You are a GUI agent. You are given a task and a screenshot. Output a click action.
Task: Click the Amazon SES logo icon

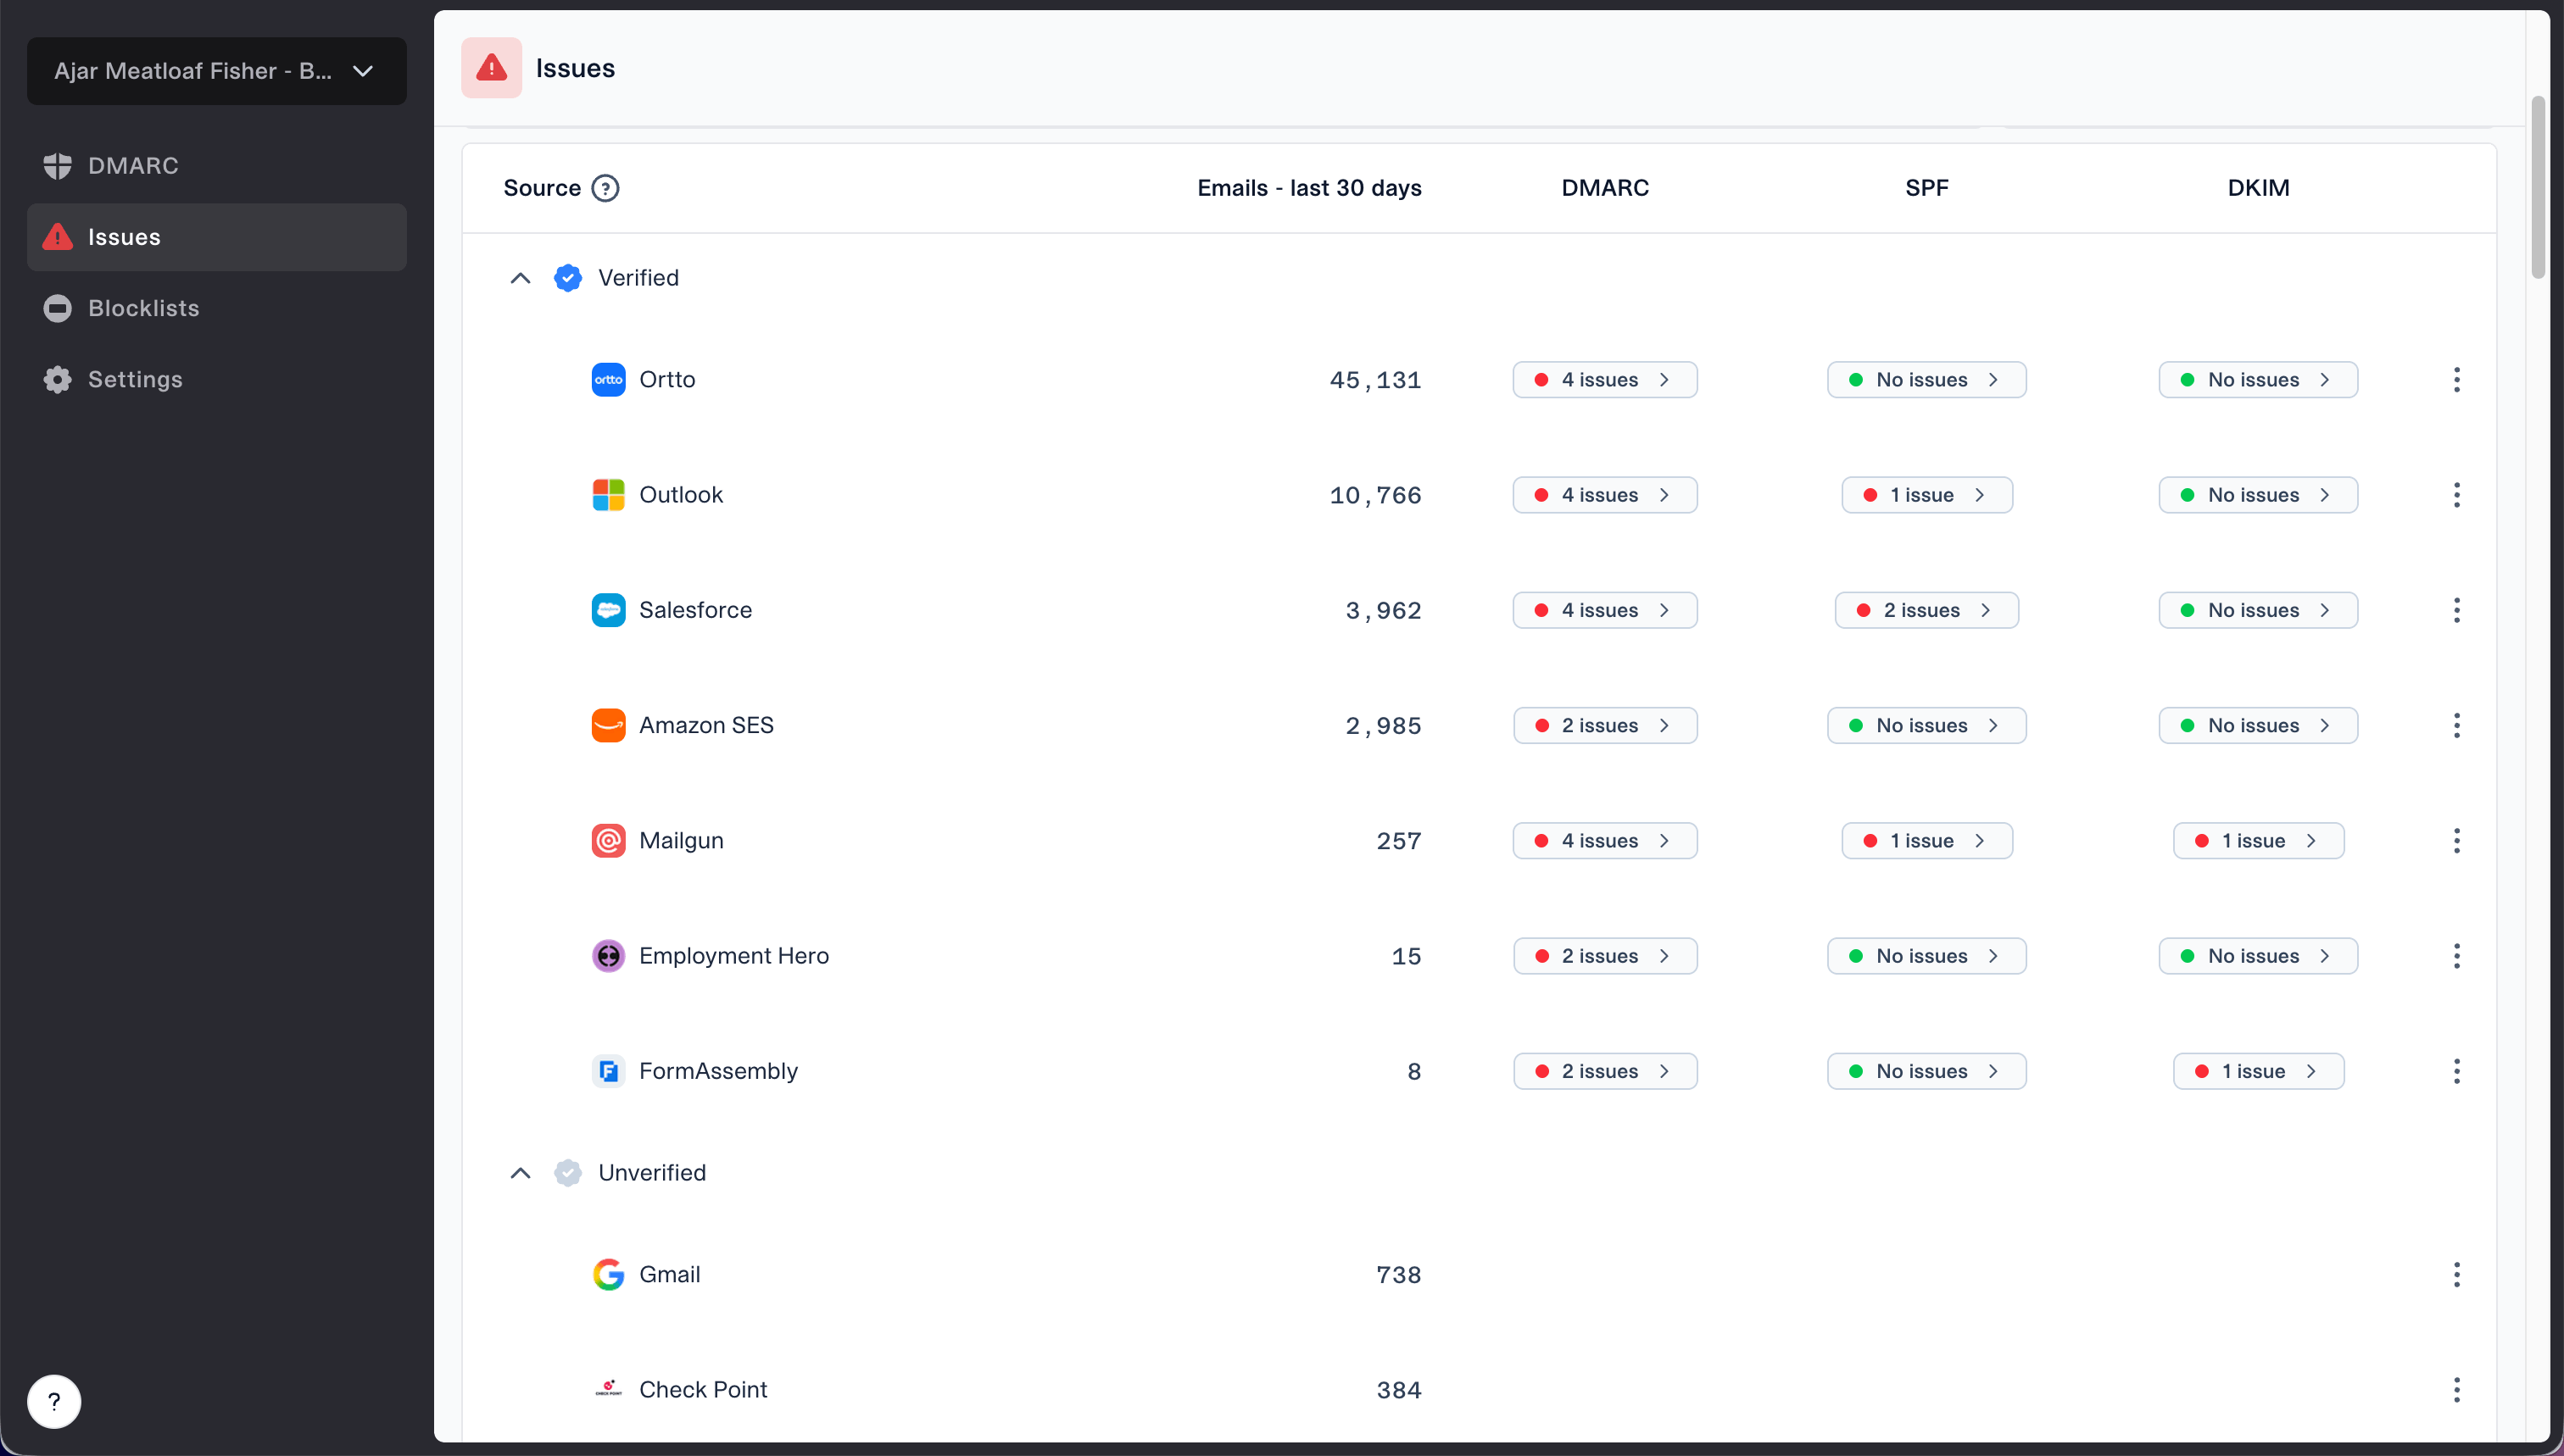point(608,725)
